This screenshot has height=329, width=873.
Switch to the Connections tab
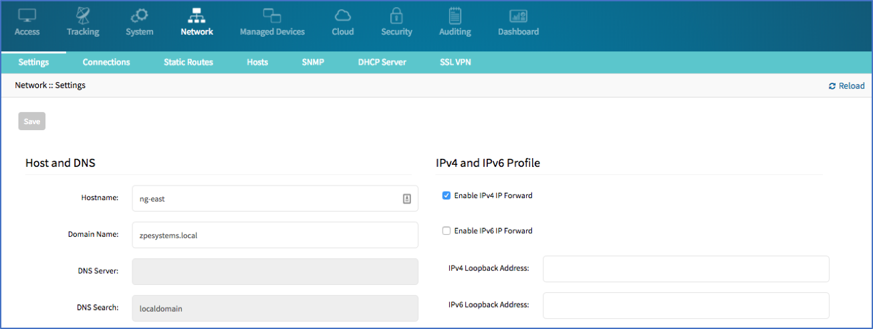(106, 62)
